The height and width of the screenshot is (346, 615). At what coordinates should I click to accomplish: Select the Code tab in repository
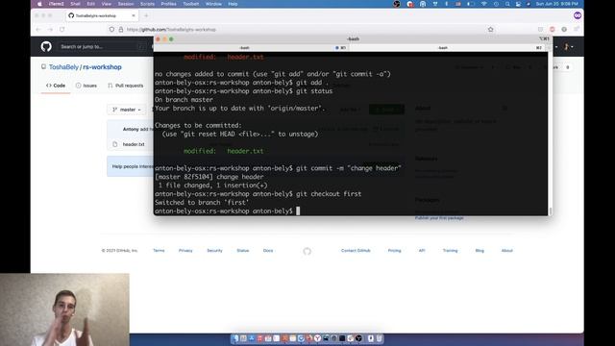point(56,86)
